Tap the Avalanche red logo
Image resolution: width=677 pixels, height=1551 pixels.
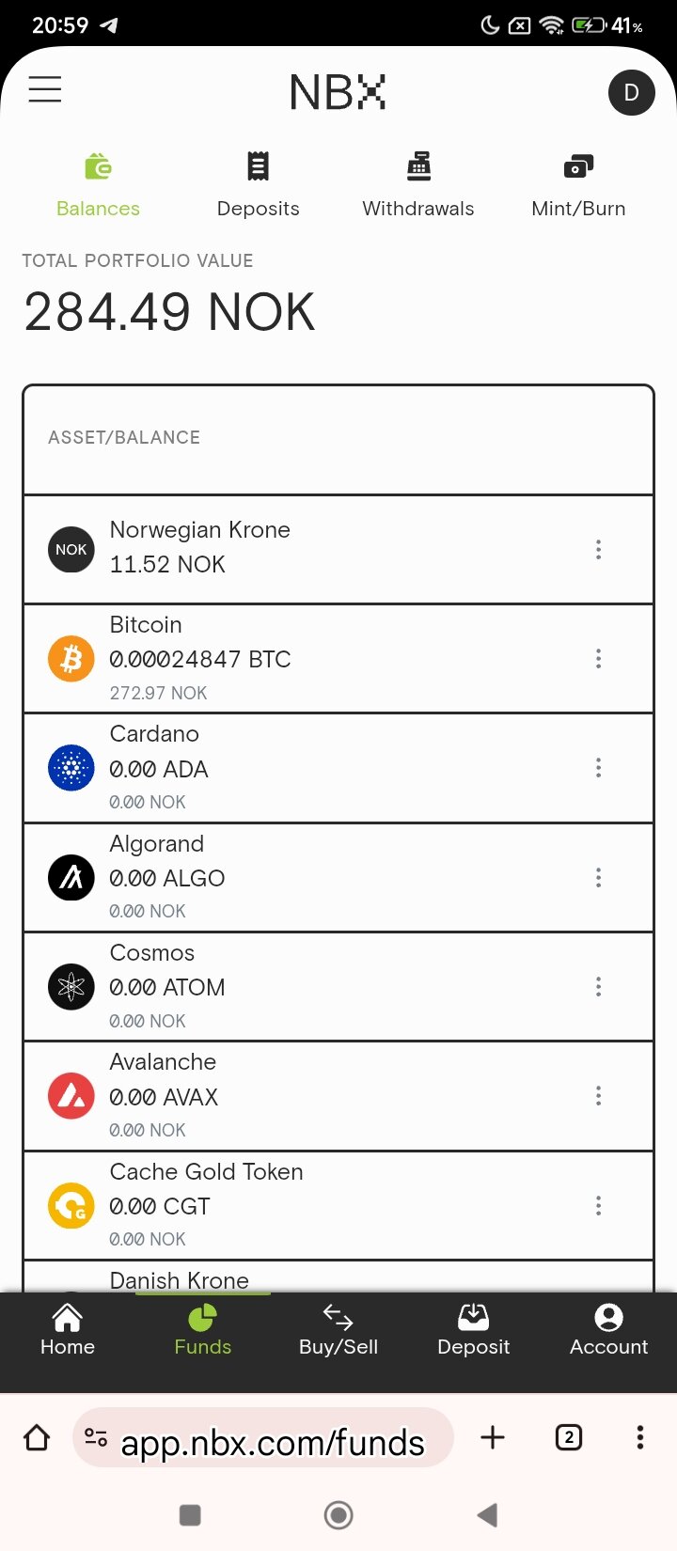point(71,1096)
